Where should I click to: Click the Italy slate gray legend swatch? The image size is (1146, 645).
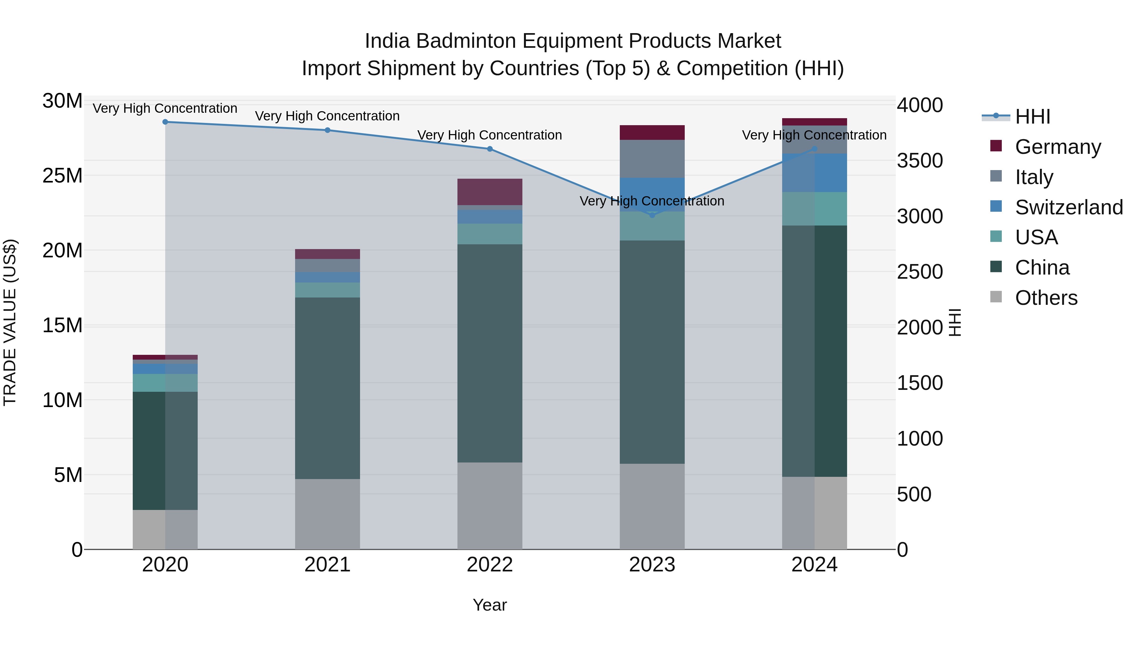point(996,176)
